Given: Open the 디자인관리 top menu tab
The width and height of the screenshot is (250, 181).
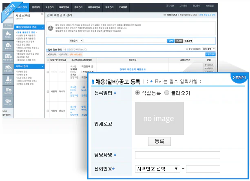Looking at the screenshot, I should pyautogui.click(x=64, y=7).
